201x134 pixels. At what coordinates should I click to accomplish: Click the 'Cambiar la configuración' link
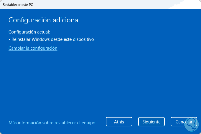point(33,48)
